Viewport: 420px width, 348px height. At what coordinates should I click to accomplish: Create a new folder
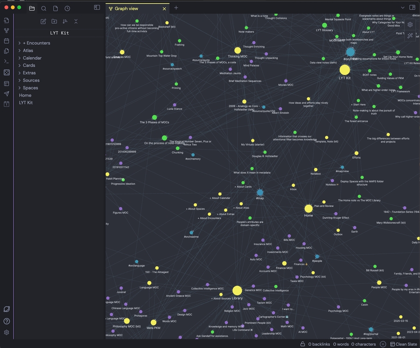point(54,21)
